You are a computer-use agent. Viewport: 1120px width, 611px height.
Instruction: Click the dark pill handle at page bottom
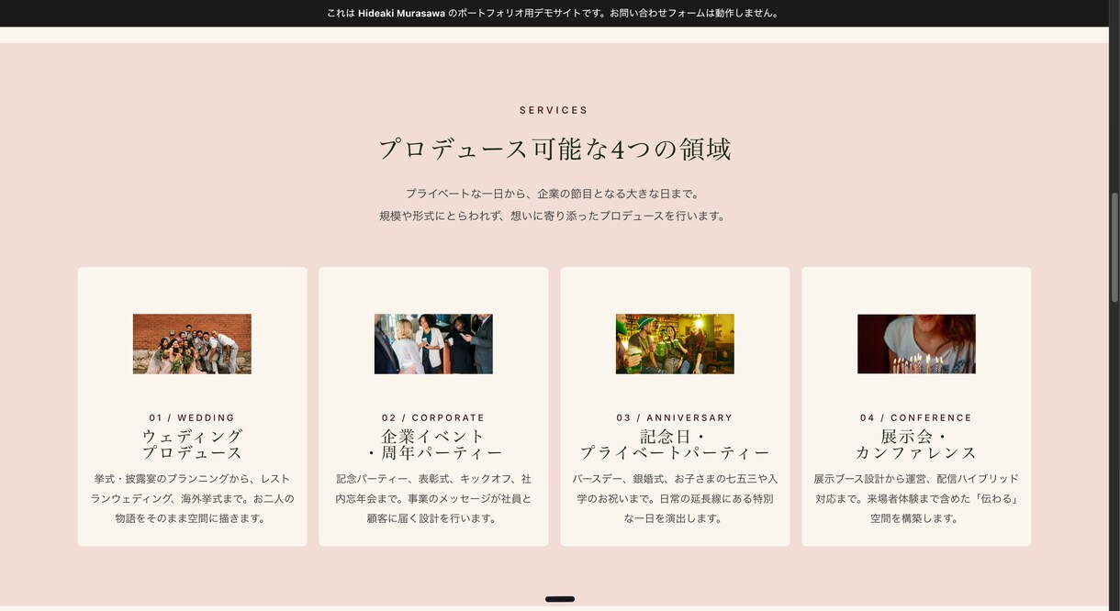[x=560, y=599]
